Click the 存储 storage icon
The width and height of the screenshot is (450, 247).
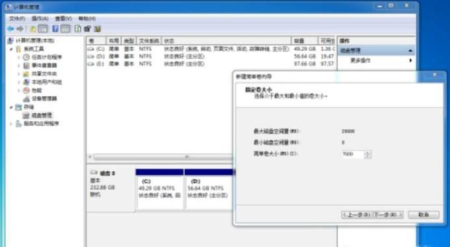tap(18, 107)
